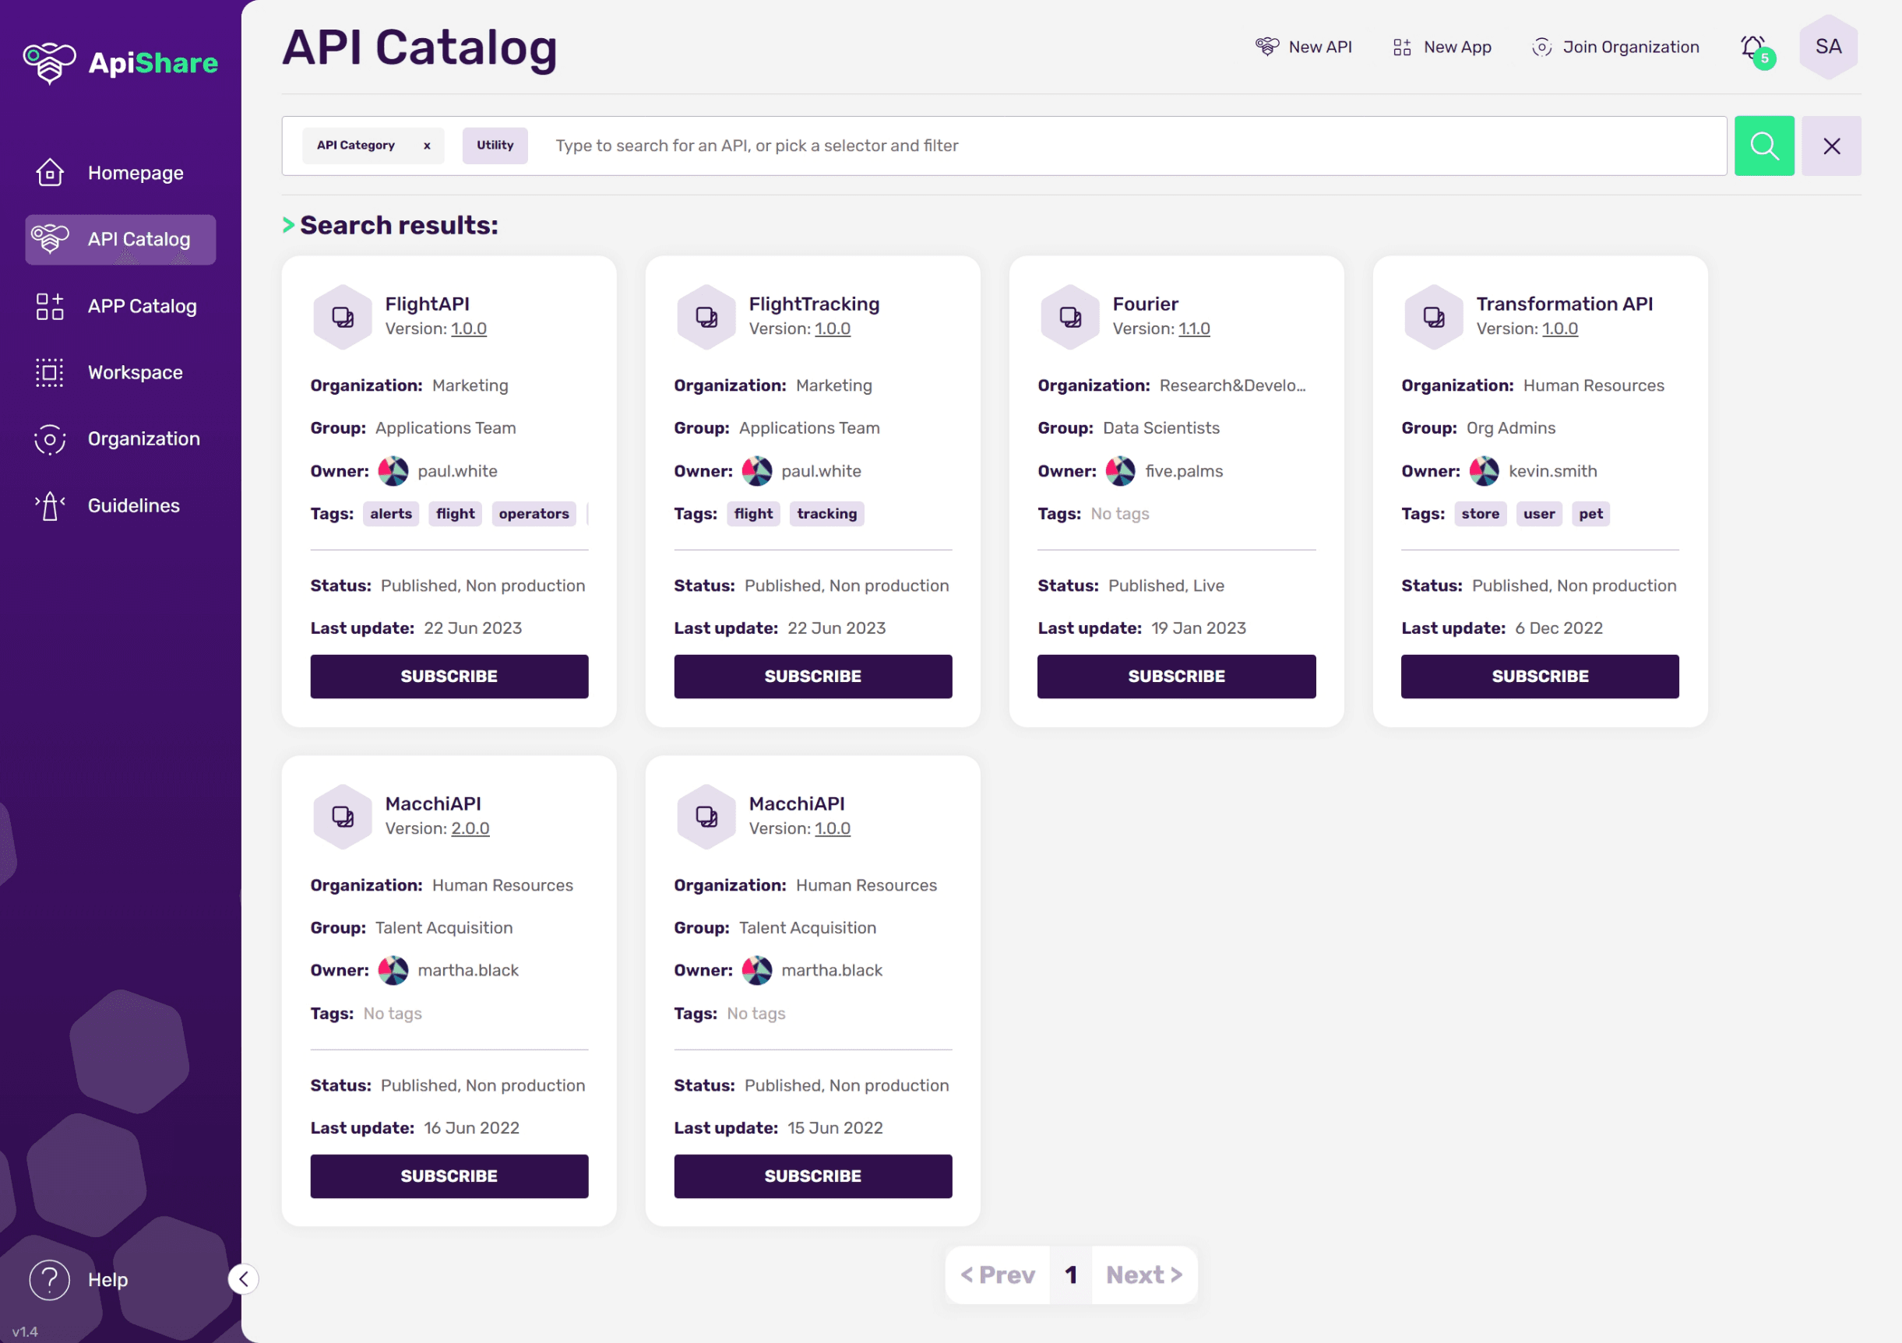Screen dimensions: 1902x1343
Task: Subscribe to the Fourier API
Action: coord(1175,677)
